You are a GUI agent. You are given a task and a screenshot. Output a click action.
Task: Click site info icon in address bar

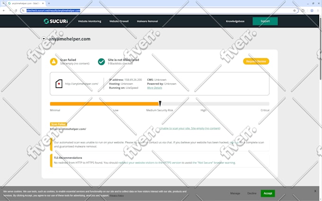[23, 10]
